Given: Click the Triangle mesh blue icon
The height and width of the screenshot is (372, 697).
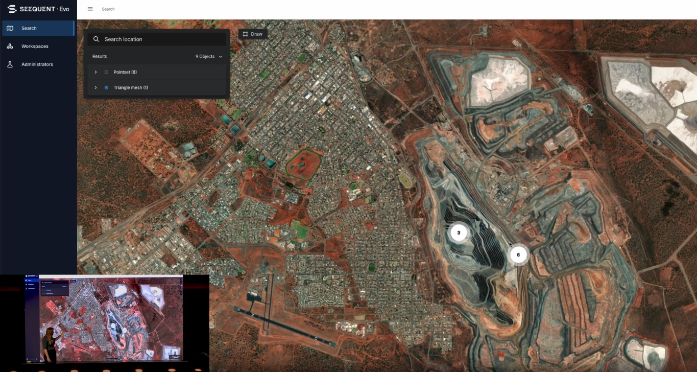Looking at the screenshot, I should click(106, 88).
